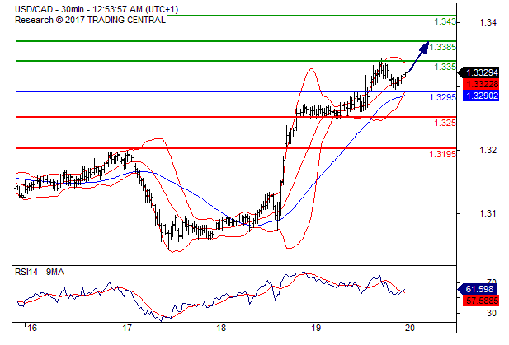The width and height of the screenshot is (509, 345).
Task: Click the RSI14 - 9MA indicator title
Action: [40, 272]
